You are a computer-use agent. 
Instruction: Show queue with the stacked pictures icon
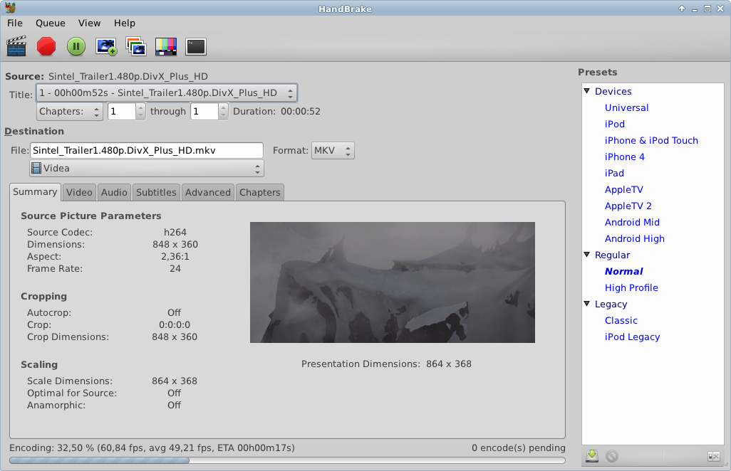click(136, 46)
